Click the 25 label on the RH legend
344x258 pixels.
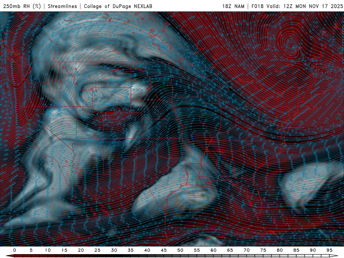tap(98, 250)
